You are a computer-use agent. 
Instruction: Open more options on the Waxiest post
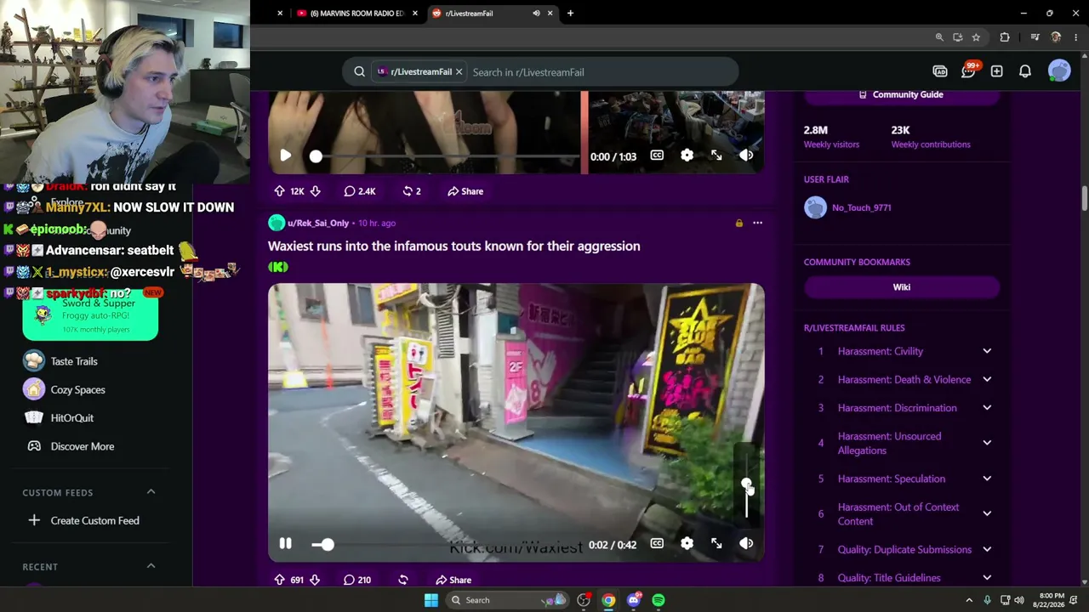click(757, 223)
